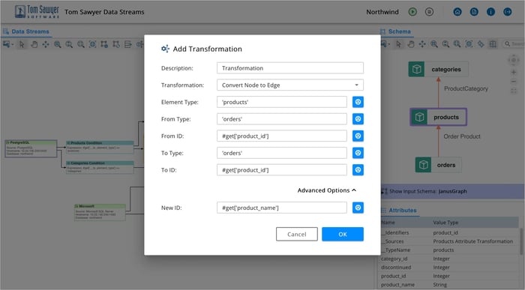The height and width of the screenshot is (290, 525).
Task: Click the logout icon in top header
Action: pyautogui.click(x=508, y=12)
